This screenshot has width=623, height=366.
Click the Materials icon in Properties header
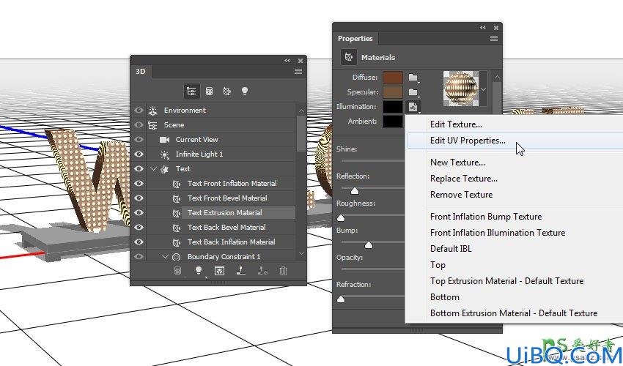[x=348, y=57]
